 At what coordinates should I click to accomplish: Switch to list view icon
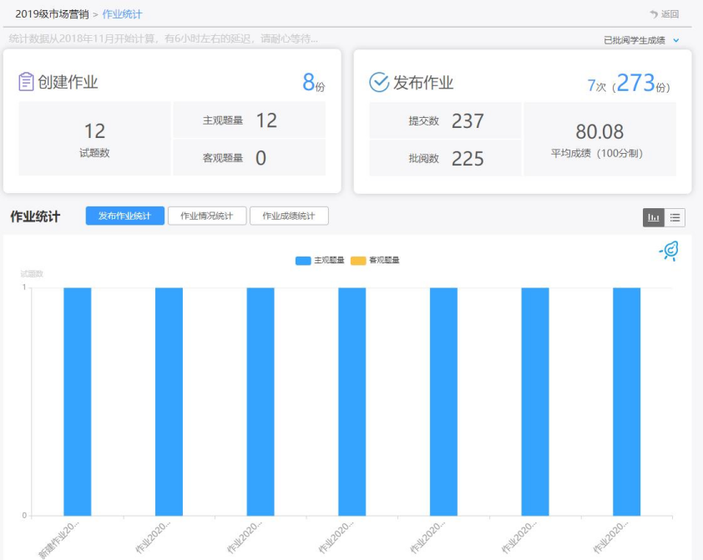coord(675,217)
